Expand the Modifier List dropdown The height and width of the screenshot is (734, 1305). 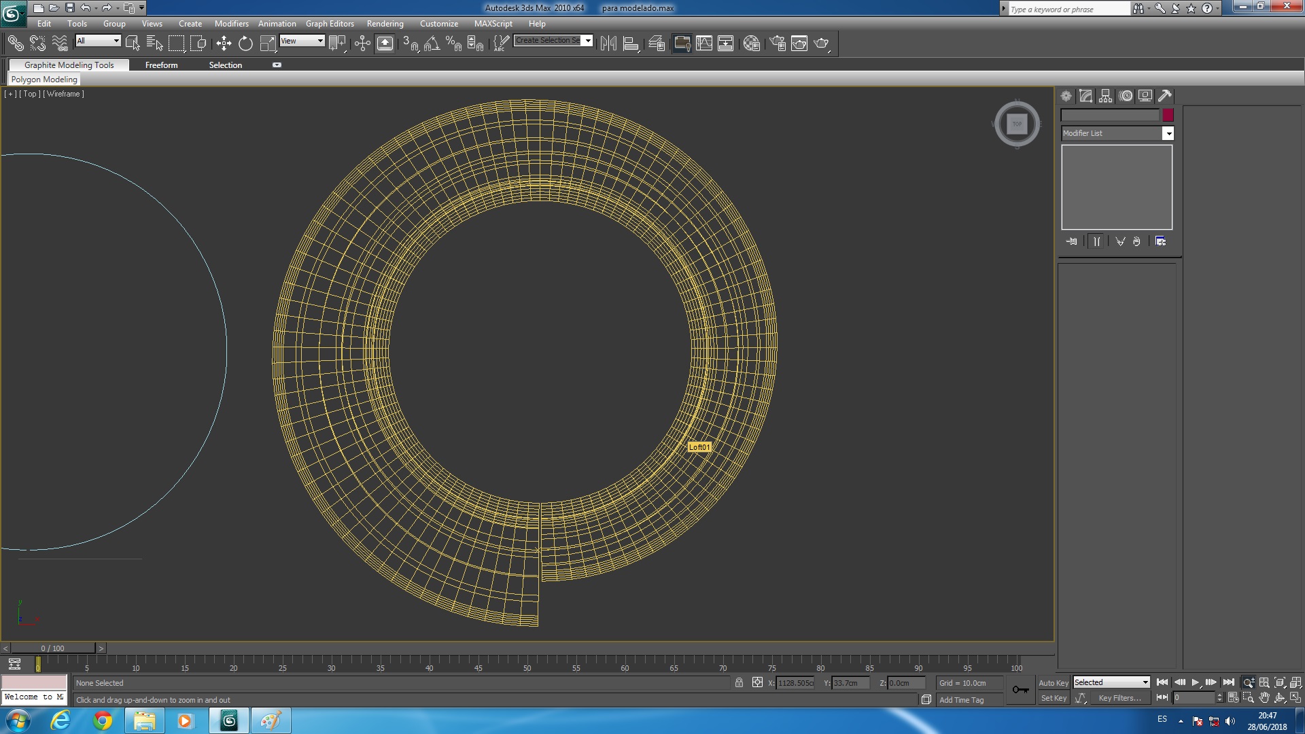[1168, 133]
